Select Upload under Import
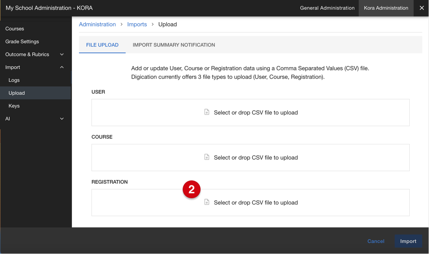 pos(35,93)
